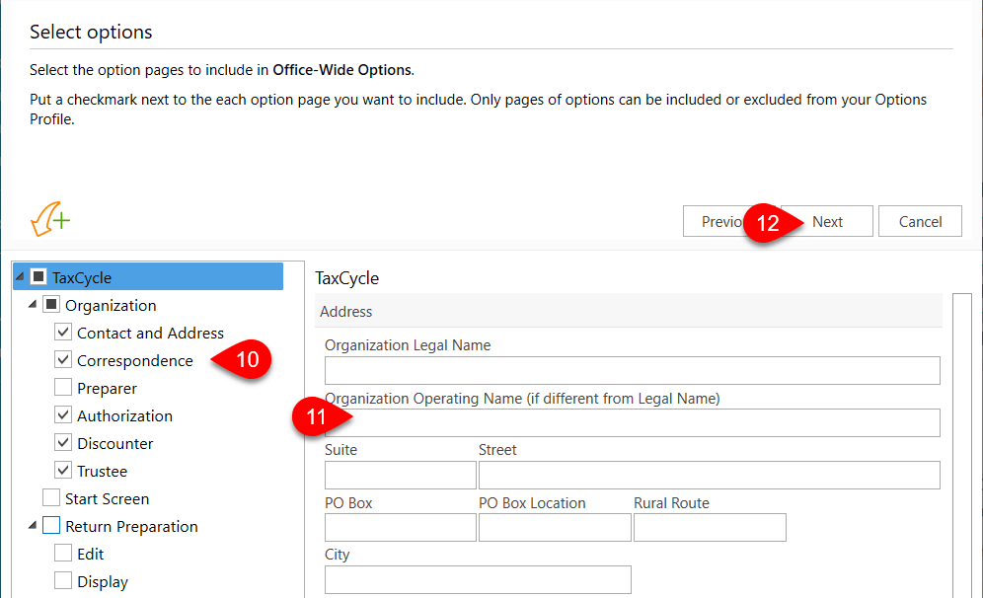The width and height of the screenshot is (983, 598).
Task: Click the Street input field
Action: [709, 476]
